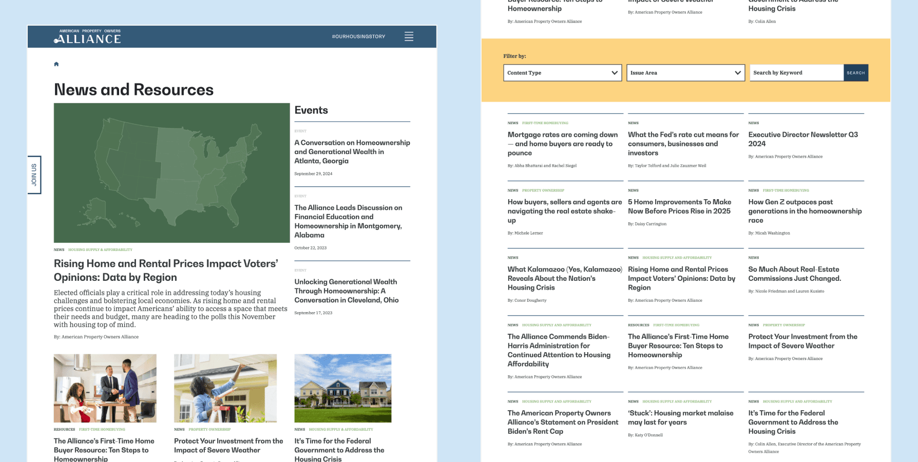The image size is (918, 462).
Task: Click the kitchen handshake photo thumbnail
Action: coord(105,388)
